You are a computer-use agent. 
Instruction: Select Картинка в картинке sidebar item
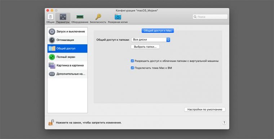(67, 65)
